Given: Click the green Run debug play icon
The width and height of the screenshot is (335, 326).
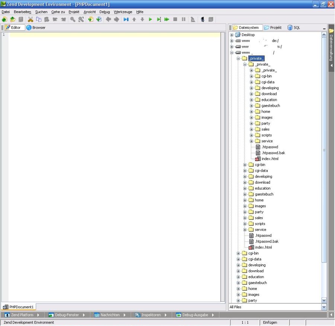Looking at the screenshot, I should pyautogui.click(x=150, y=19).
